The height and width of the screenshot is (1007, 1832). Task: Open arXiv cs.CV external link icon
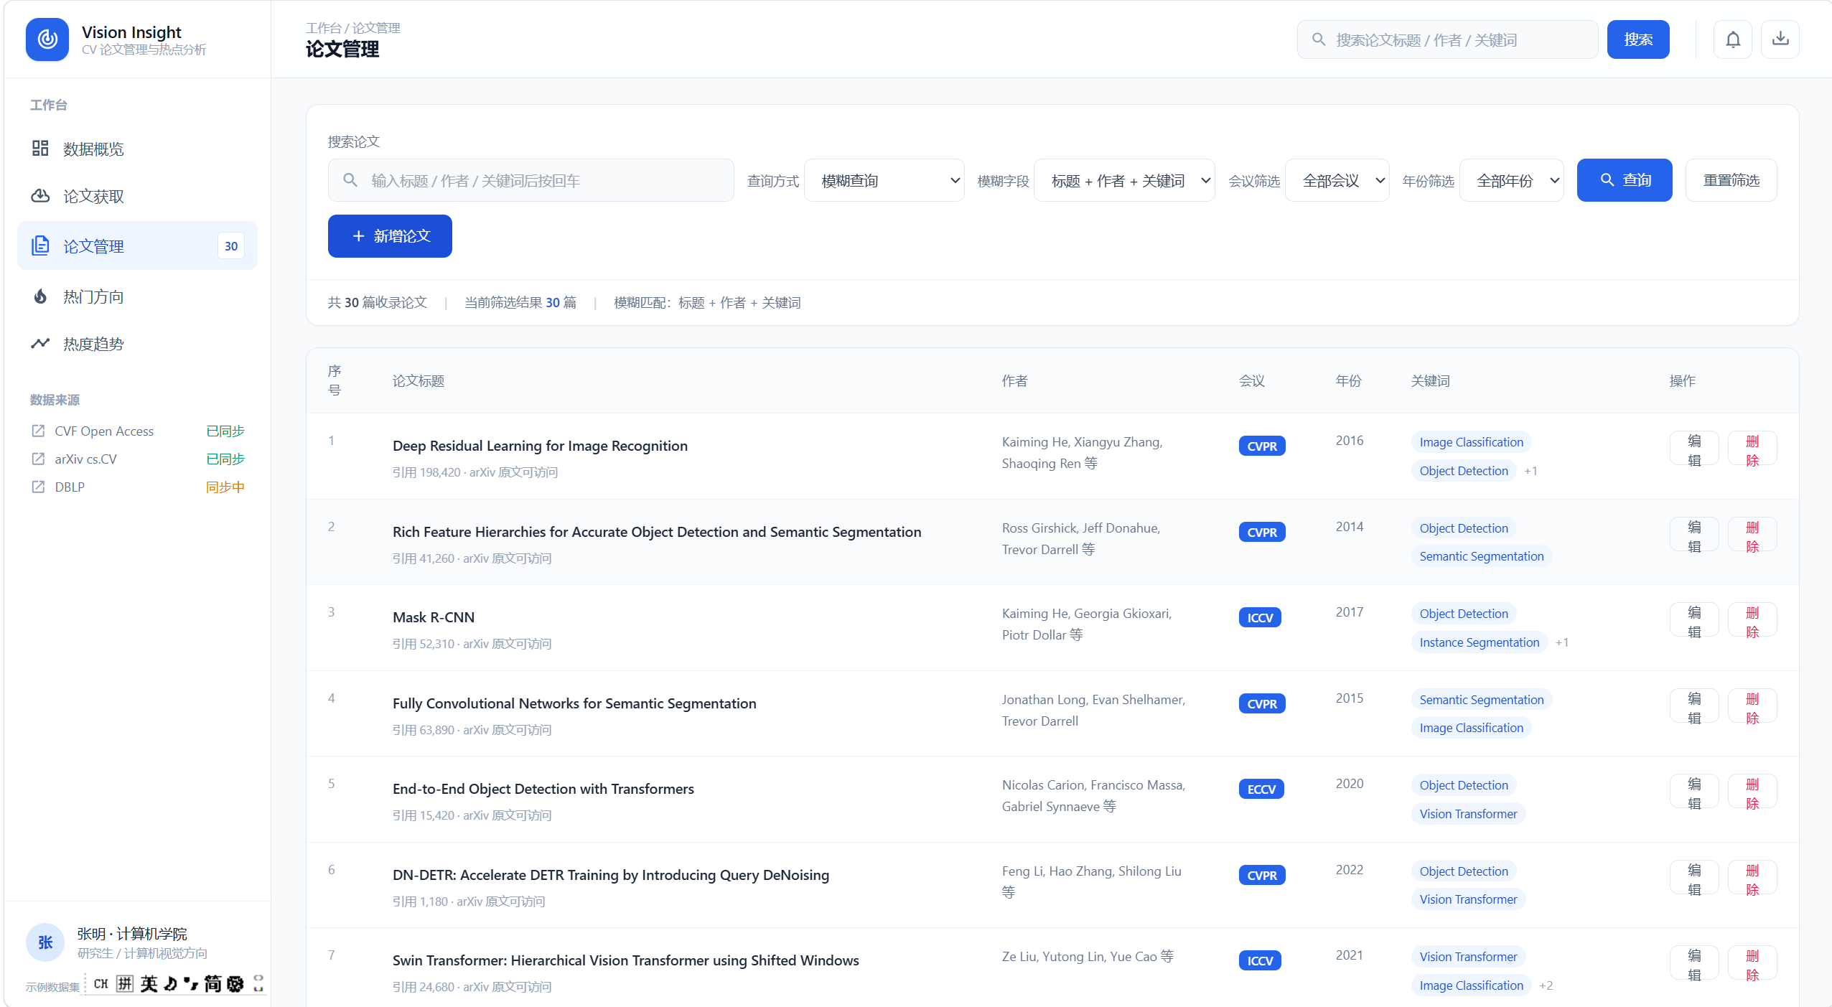click(x=38, y=459)
